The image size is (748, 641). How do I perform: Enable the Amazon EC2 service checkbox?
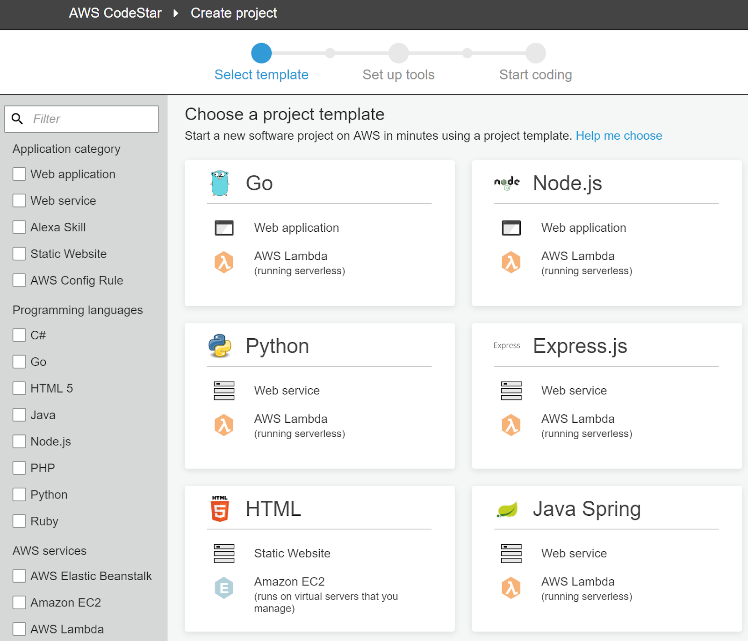point(19,603)
